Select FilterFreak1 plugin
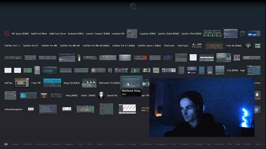 169,46
